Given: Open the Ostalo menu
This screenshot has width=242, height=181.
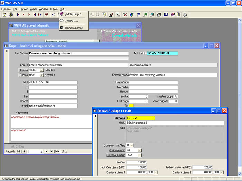Looking at the screenshot, I should (54, 9).
